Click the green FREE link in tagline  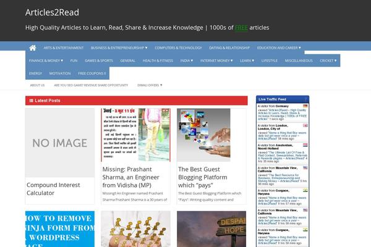pos(241,28)
